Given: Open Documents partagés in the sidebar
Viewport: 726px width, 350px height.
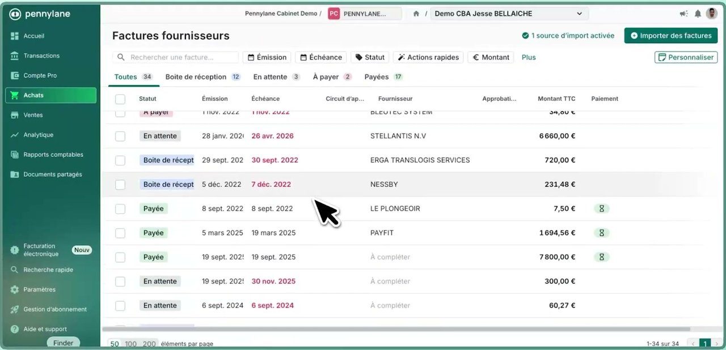Looking at the screenshot, I should (51, 174).
